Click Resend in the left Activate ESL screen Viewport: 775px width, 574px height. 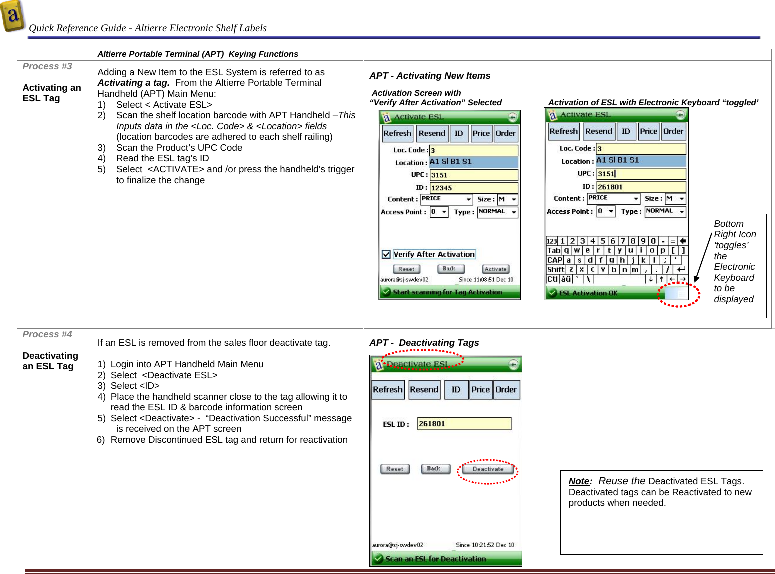pos(432,133)
